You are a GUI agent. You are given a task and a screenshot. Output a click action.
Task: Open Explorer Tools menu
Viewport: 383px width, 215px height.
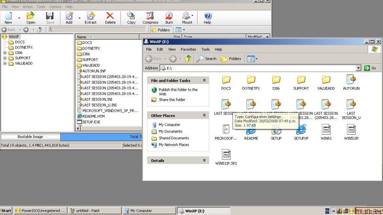coord(205,49)
